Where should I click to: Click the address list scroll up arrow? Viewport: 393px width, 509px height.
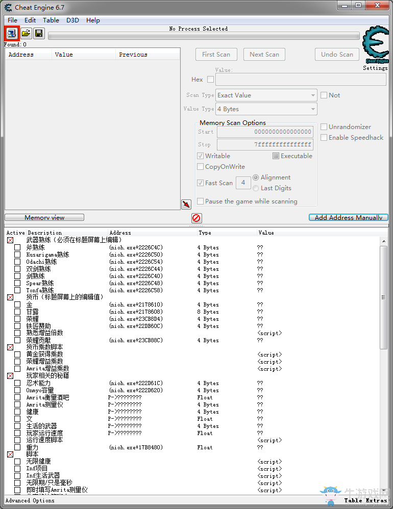coord(384,241)
